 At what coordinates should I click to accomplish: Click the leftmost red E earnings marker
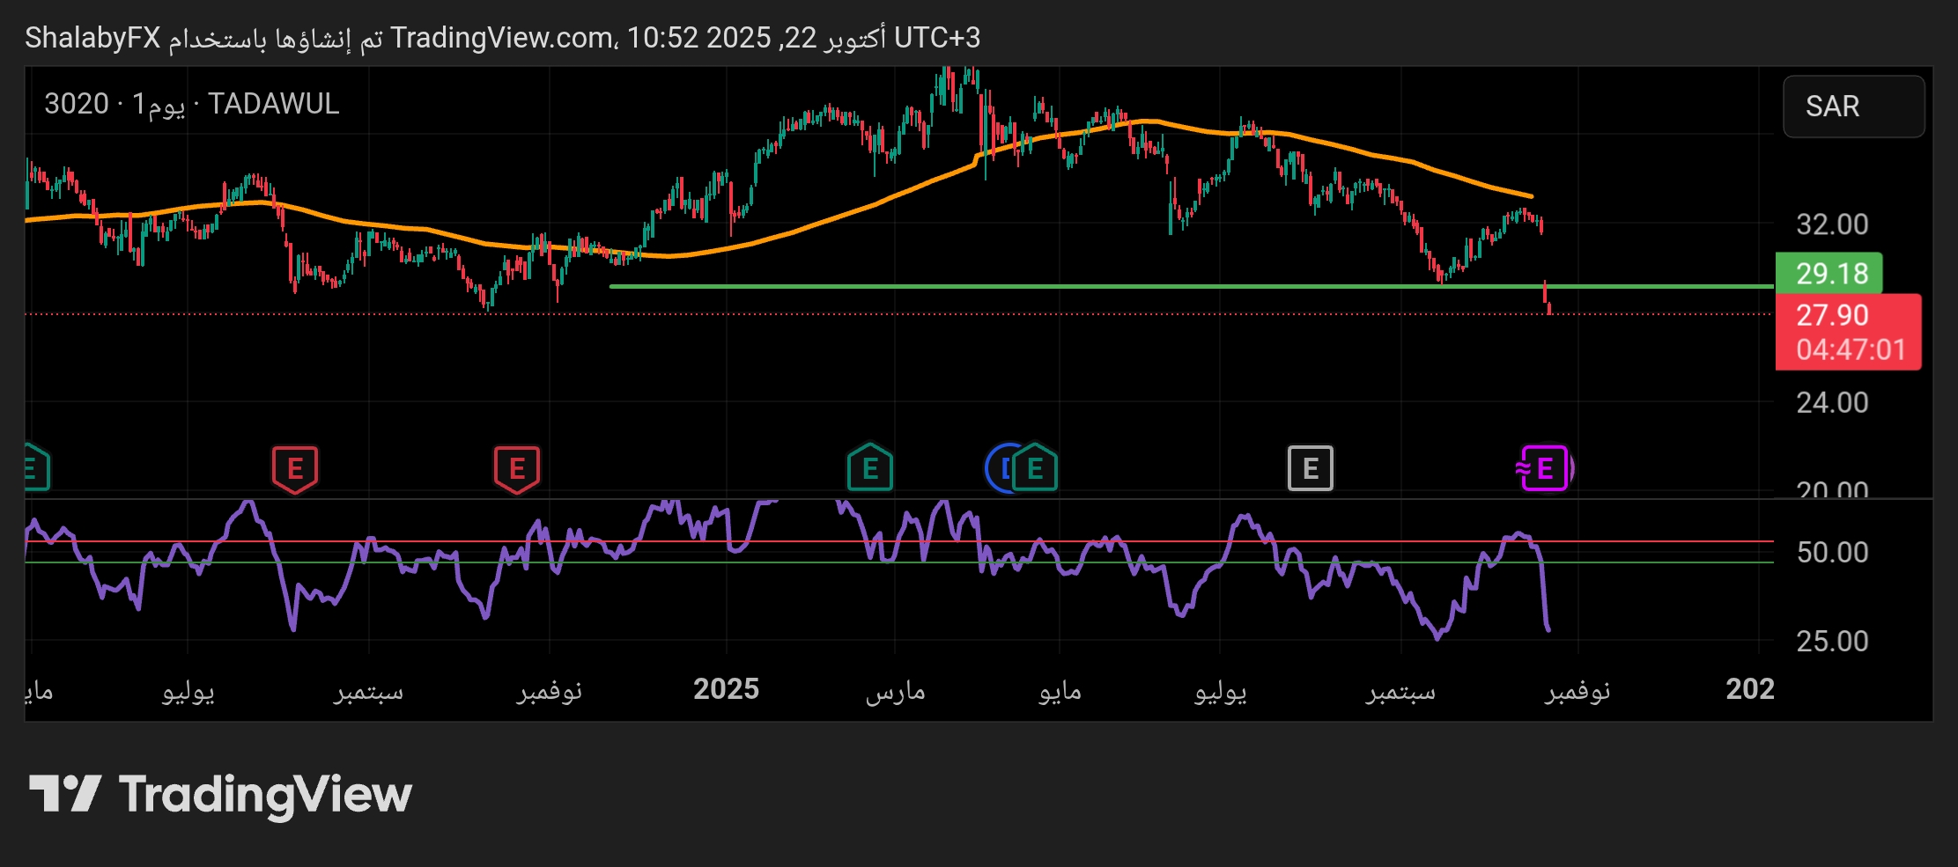coord(295,468)
